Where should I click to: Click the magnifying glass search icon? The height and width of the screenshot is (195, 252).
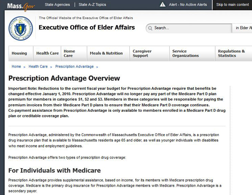point(150,28)
